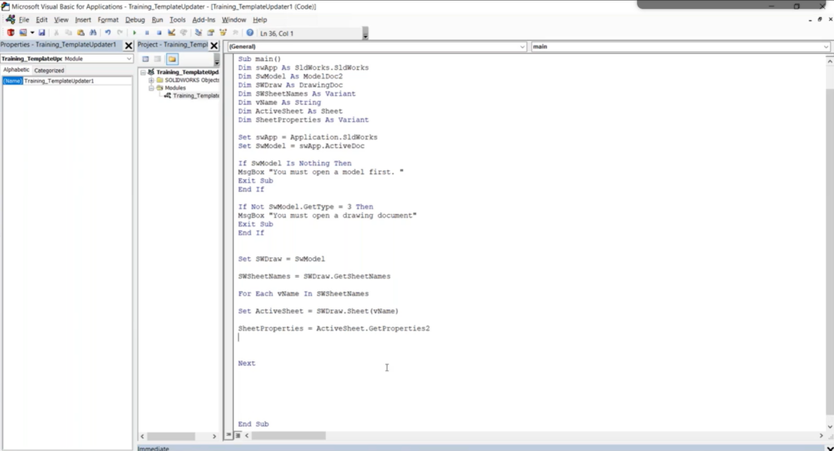Click the (Name) property value field
834x451 pixels.
pos(77,81)
